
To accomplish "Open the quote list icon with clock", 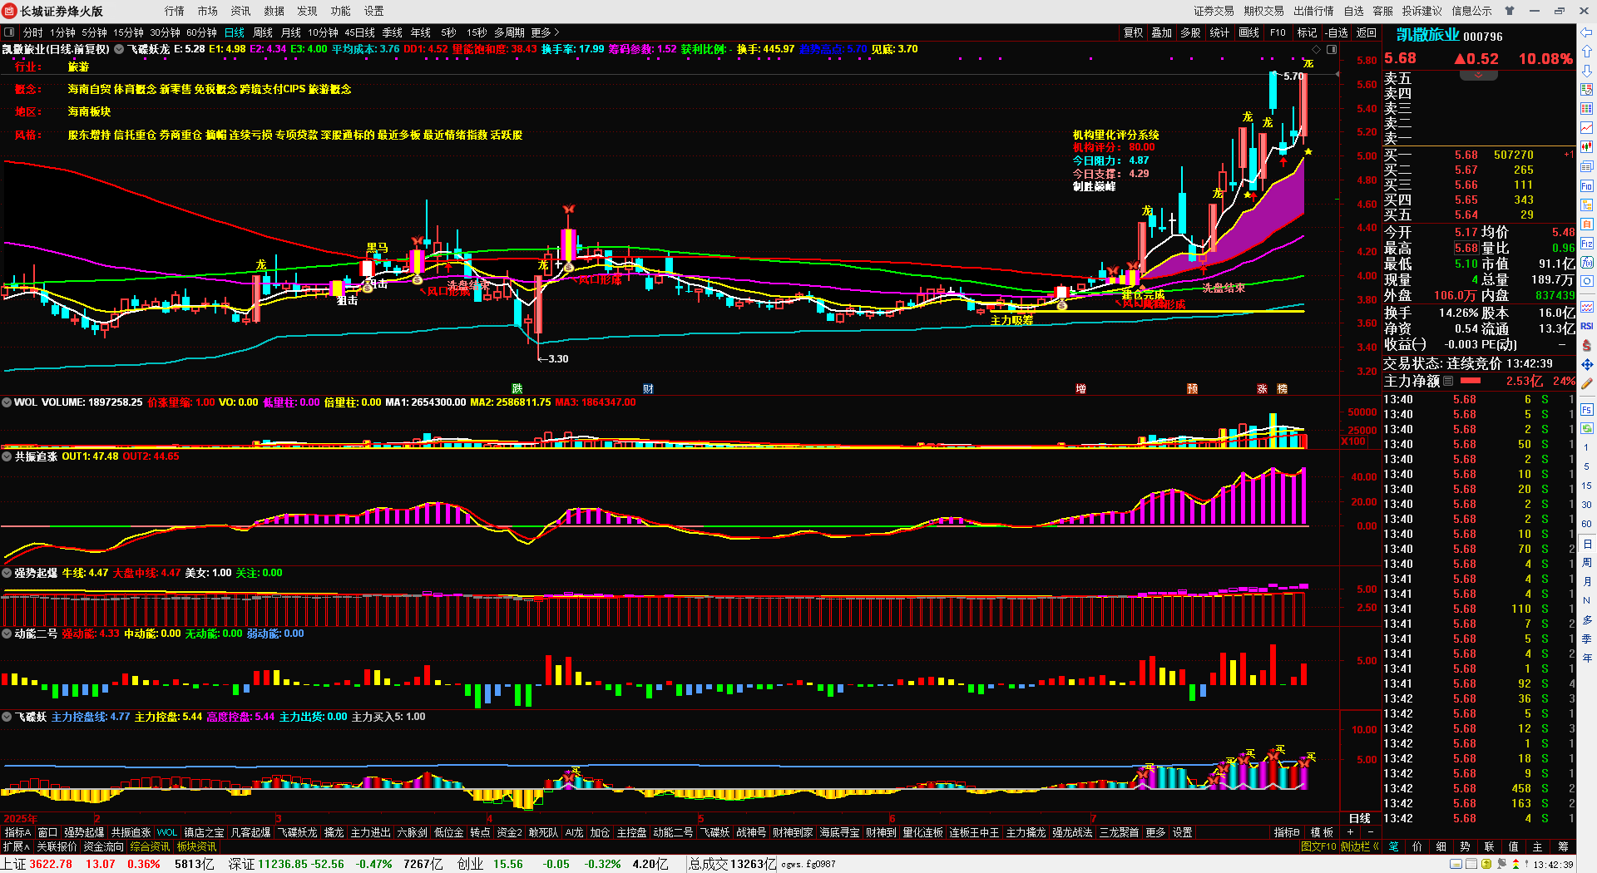I will pos(1587,90).
